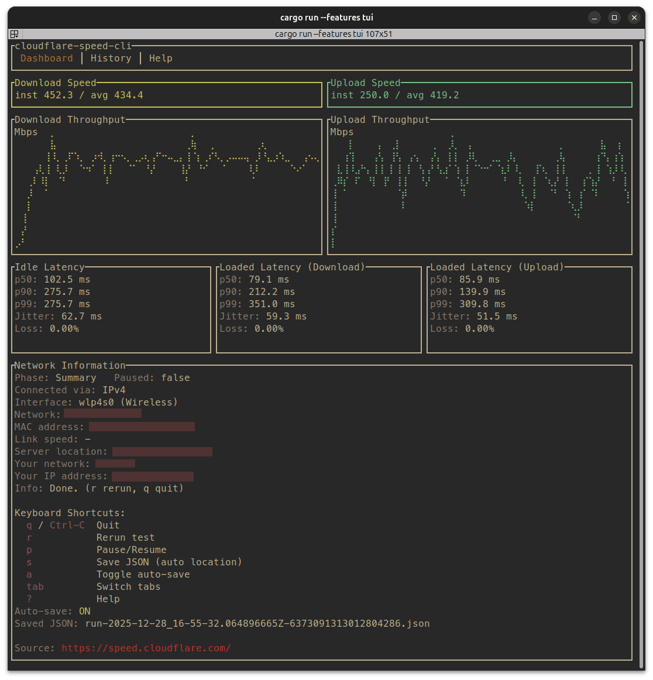Click the saved JSON filename
Viewport: 653px width, 680px height.
coord(257,623)
